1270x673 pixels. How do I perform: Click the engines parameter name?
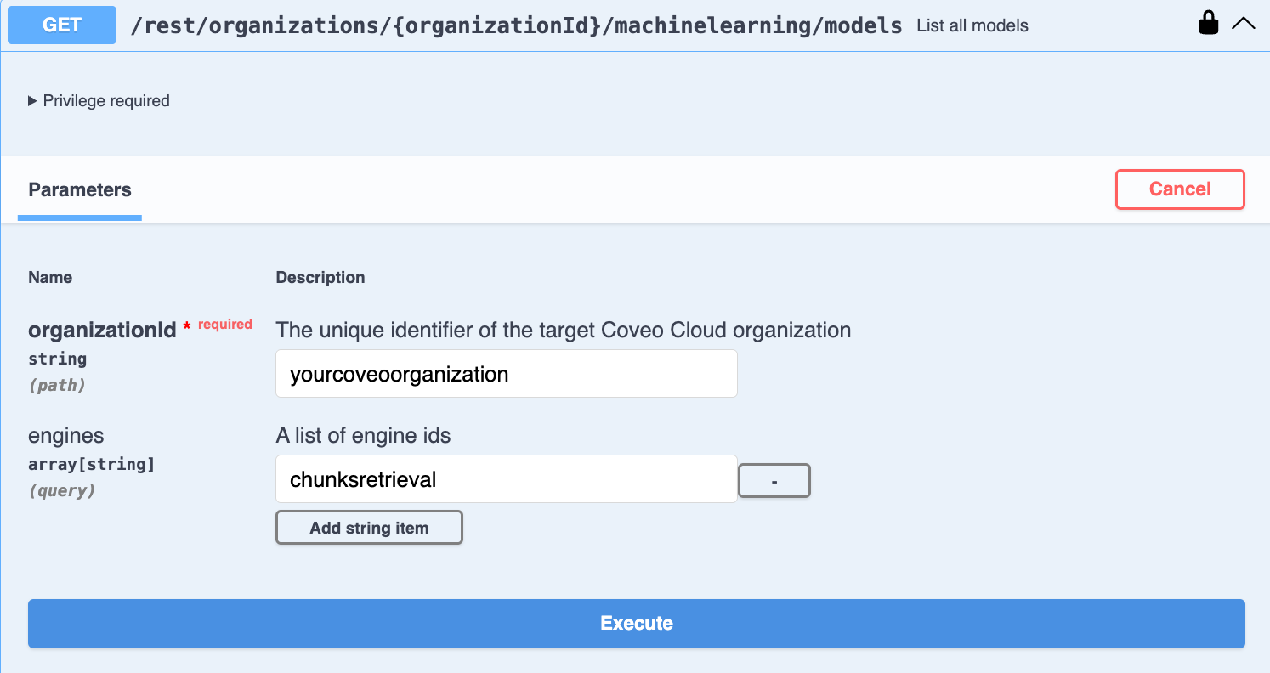pyautogui.click(x=65, y=436)
